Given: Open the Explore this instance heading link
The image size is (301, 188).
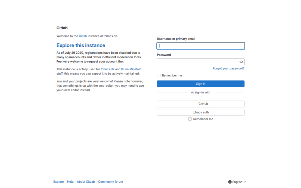Looking at the screenshot, I should [81, 45].
